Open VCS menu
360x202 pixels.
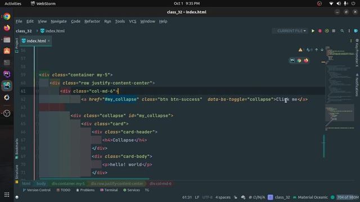133,21
